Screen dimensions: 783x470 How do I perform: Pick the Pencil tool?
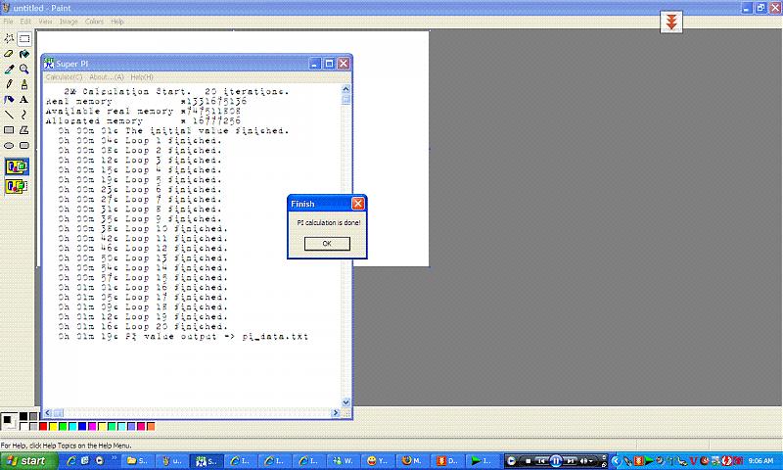(x=9, y=84)
